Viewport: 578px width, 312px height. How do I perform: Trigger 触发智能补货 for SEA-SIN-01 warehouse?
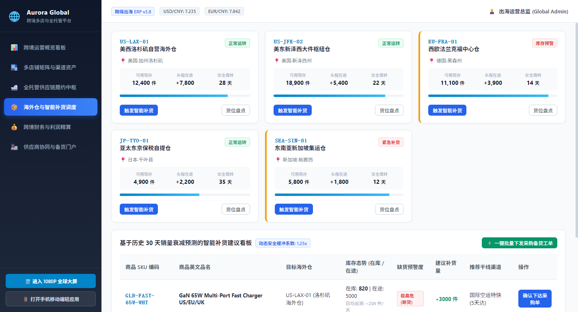294,209
